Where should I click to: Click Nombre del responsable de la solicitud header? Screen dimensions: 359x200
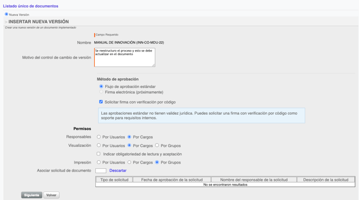[x=254, y=180]
